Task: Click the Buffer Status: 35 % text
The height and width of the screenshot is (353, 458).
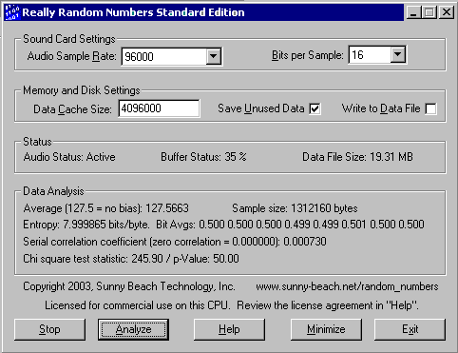Action: (x=203, y=157)
